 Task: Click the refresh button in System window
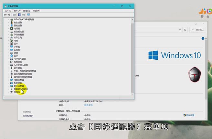click(x=185, y=30)
